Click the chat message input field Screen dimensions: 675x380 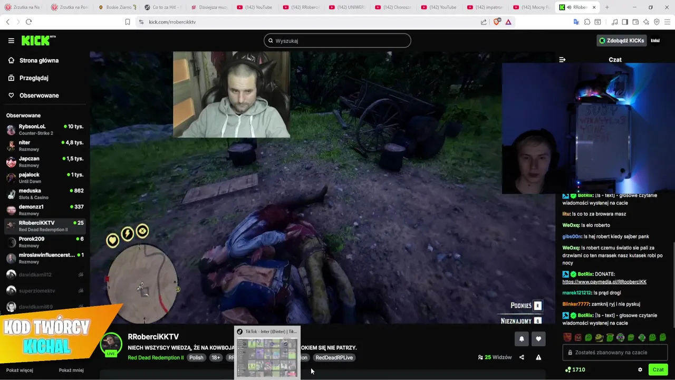pos(615,352)
